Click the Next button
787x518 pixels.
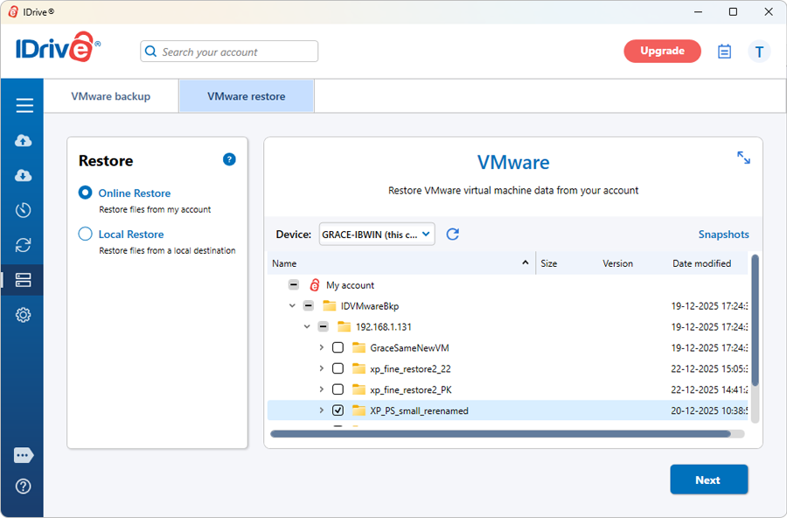(x=708, y=479)
